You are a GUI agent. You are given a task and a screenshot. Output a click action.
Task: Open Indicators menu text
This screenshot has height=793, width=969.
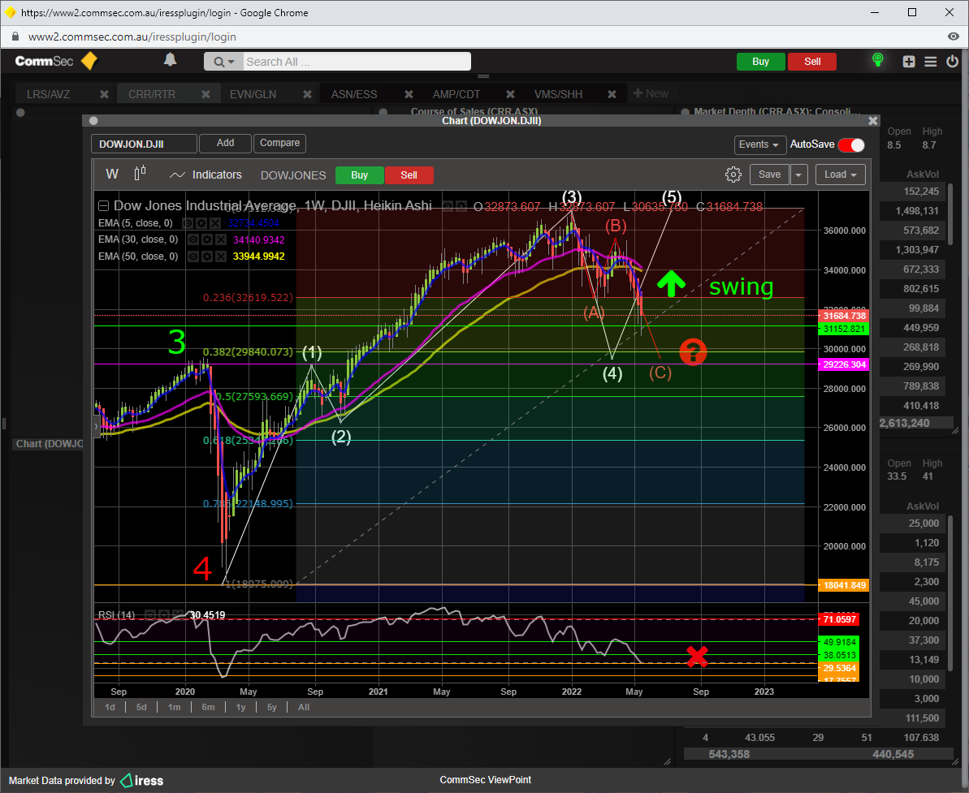pos(217,175)
